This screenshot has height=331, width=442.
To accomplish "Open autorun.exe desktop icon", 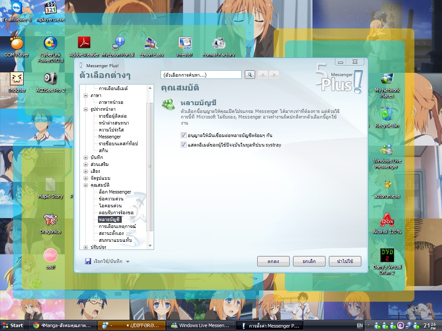I will tap(387, 189).
